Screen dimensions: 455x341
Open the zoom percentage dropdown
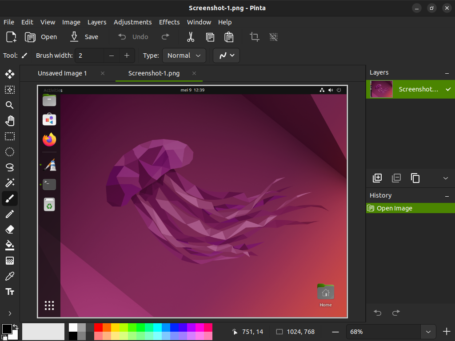pos(428,332)
